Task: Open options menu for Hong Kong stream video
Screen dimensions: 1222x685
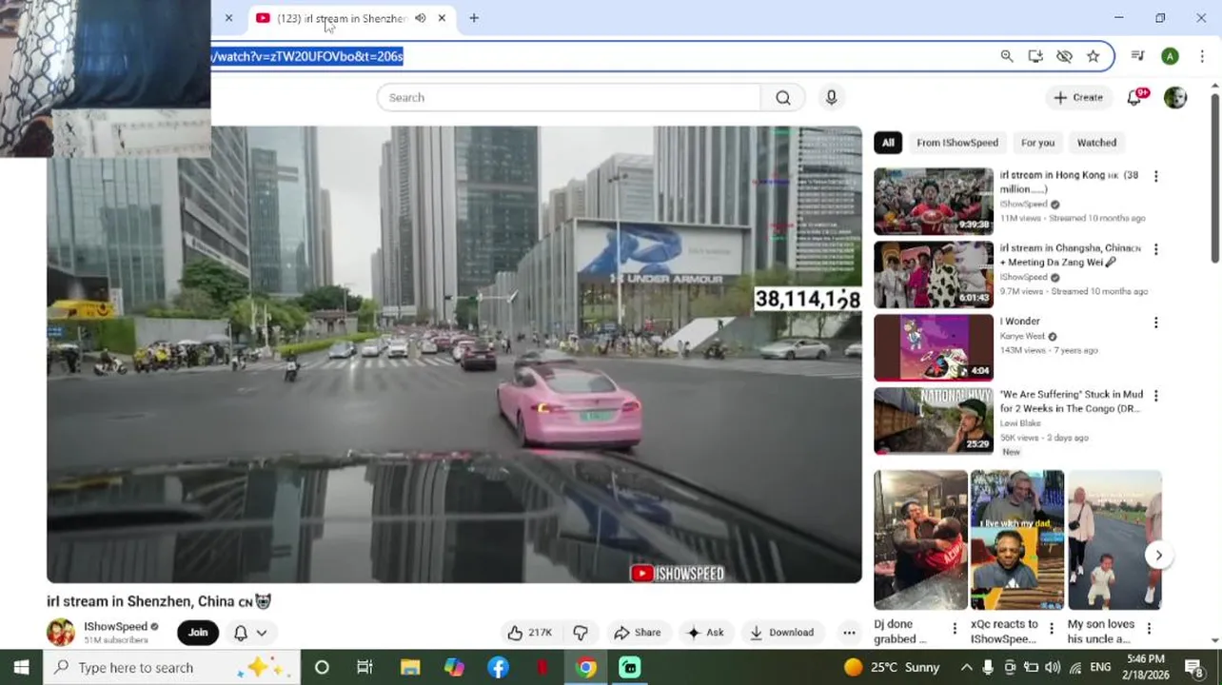Action: pos(1155,177)
